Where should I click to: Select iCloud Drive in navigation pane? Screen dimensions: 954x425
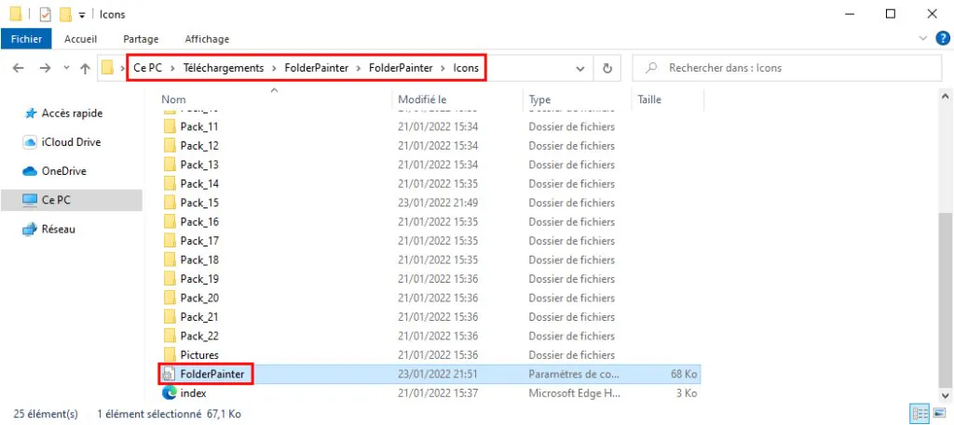pyautogui.click(x=61, y=142)
